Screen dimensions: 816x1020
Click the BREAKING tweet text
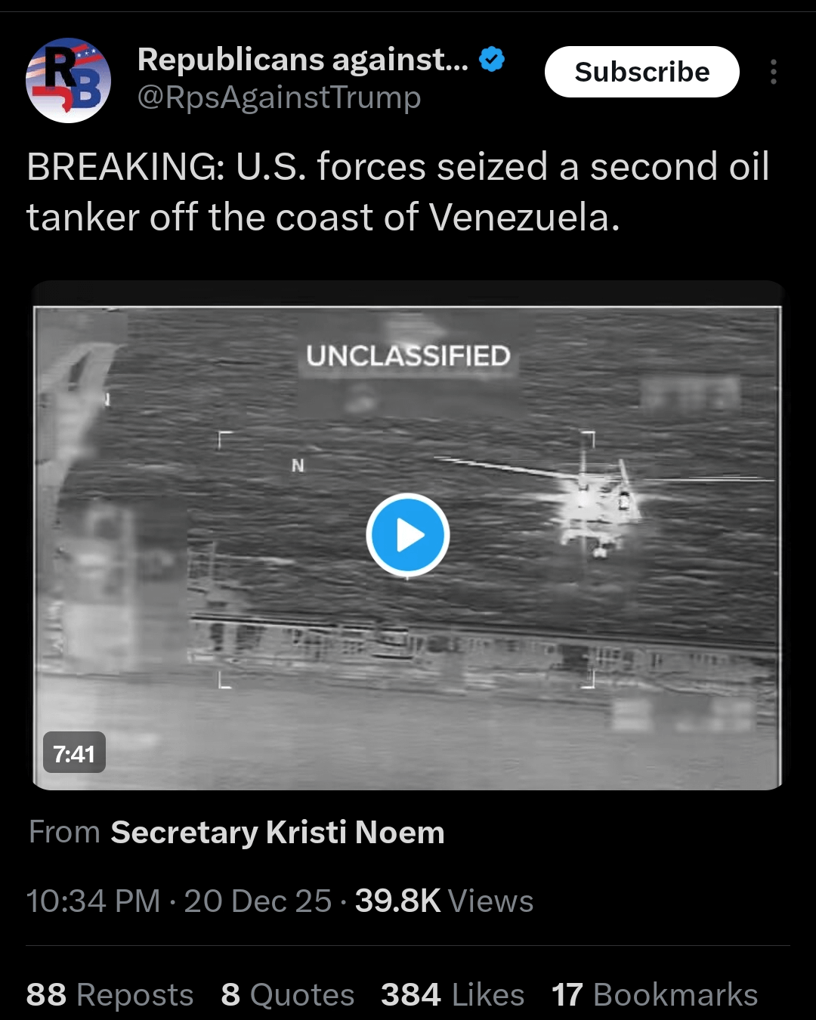(398, 192)
